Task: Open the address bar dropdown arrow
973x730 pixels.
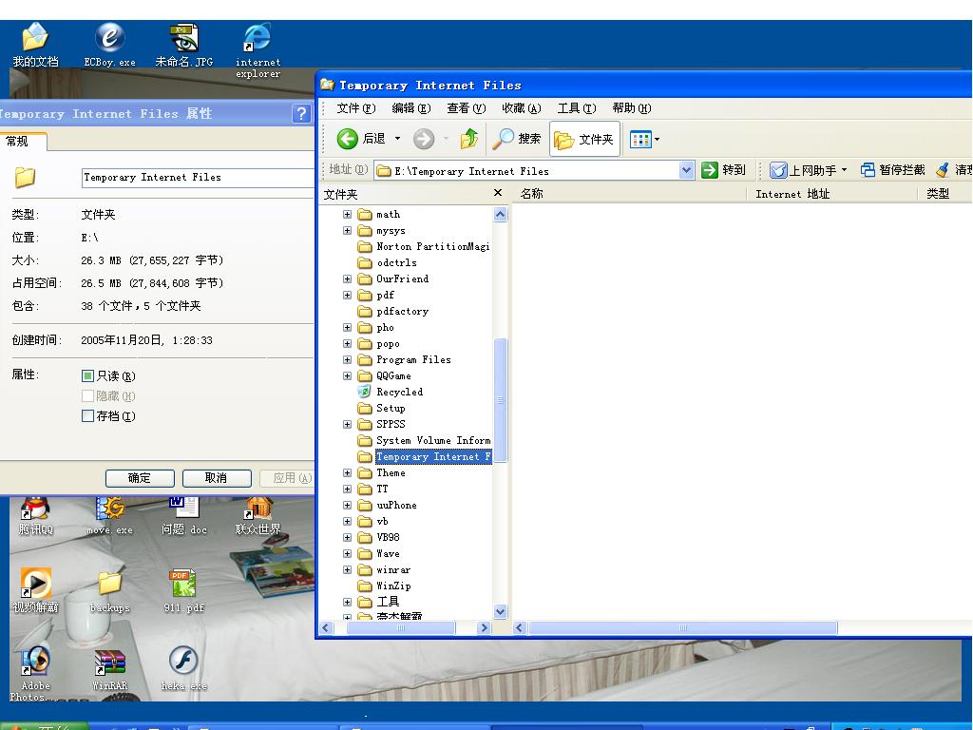Action: click(x=687, y=170)
